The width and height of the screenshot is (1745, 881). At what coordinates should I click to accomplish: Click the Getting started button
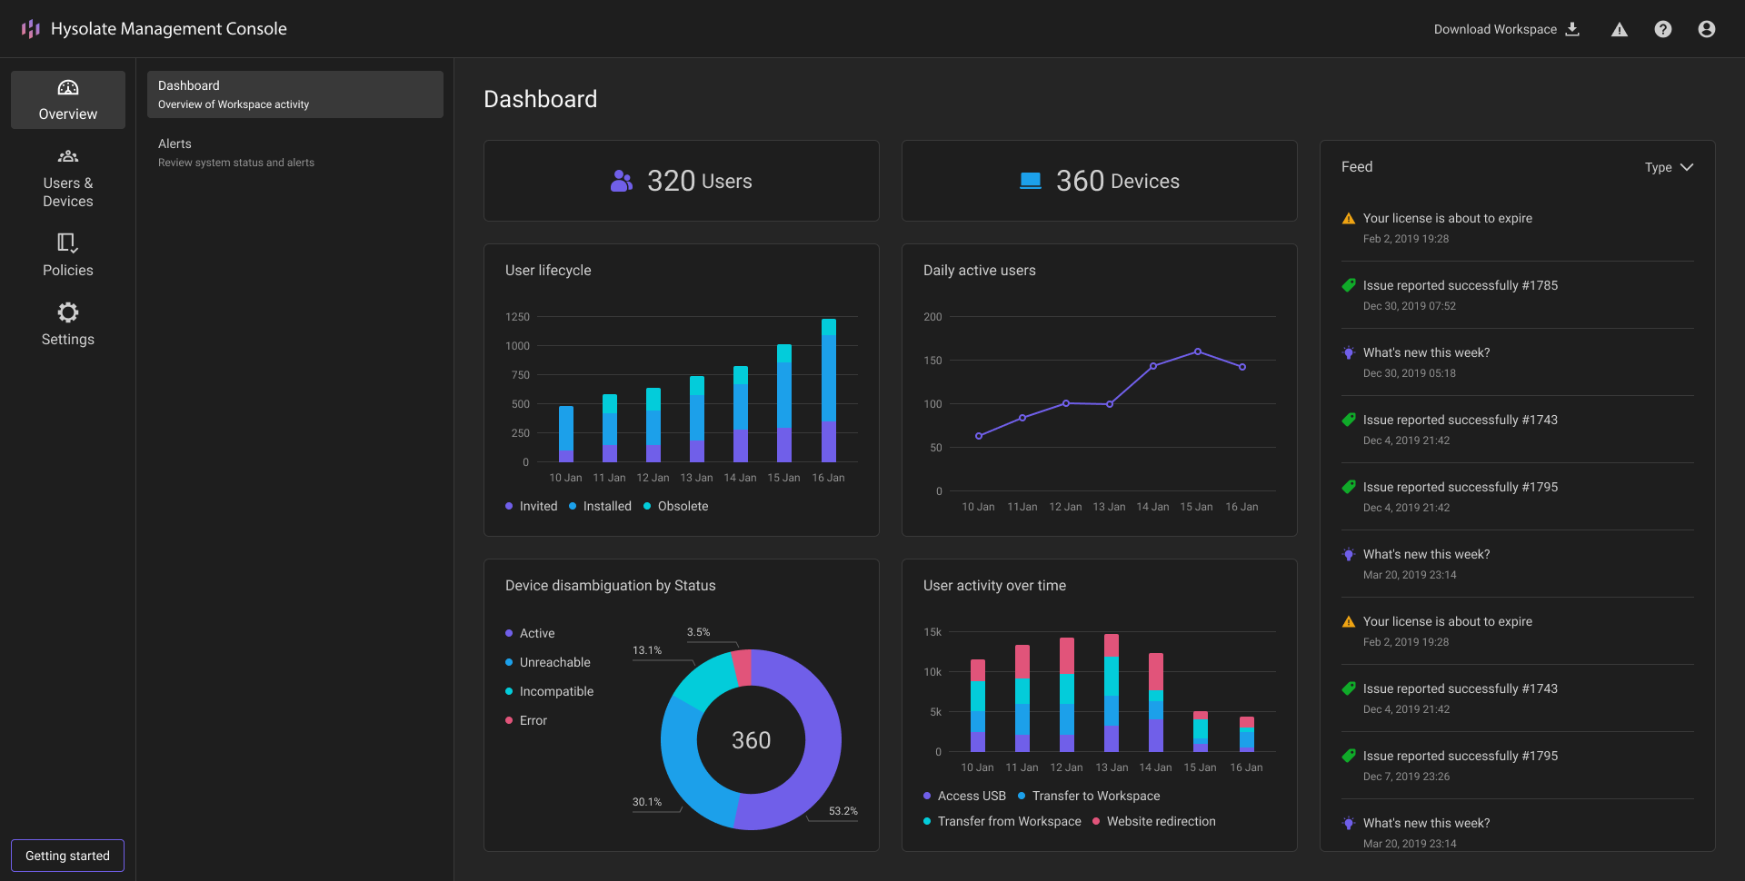click(x=68, y=856)
